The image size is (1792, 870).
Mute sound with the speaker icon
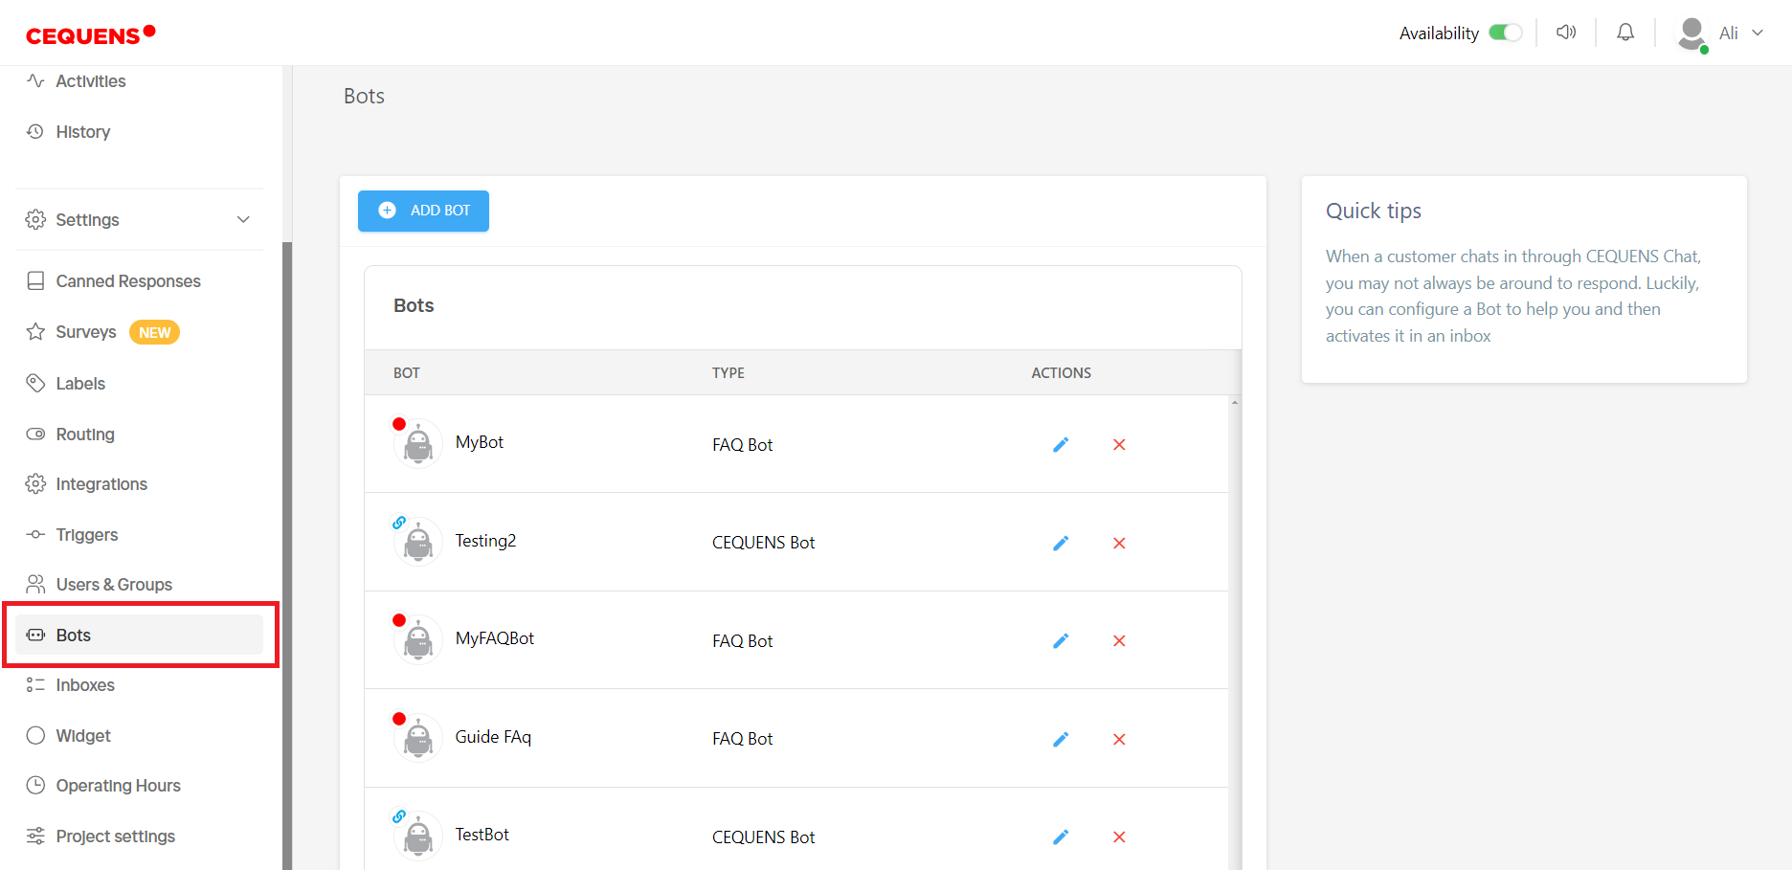pyautogui.click(x=1566, y=33)
